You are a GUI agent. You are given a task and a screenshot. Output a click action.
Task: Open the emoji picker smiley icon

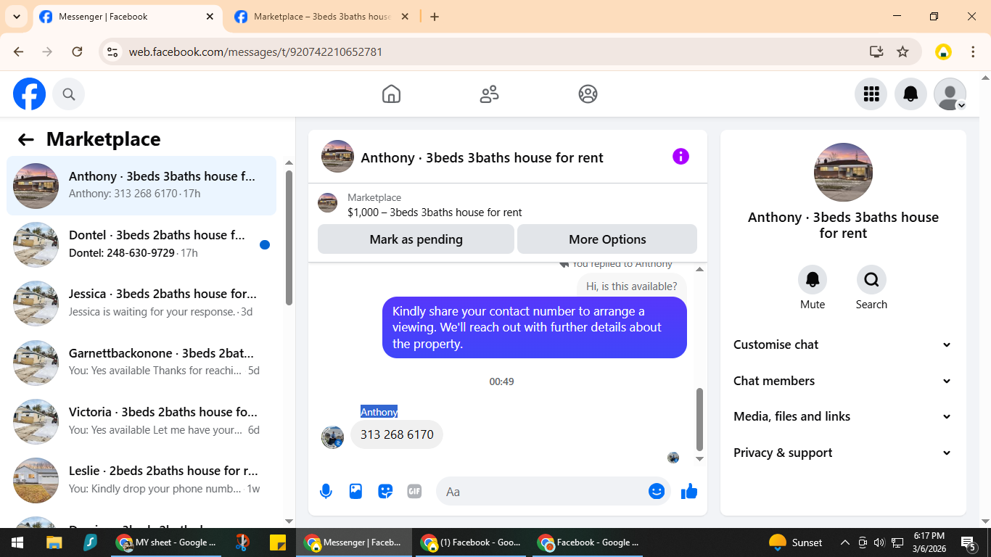click(x=657, y=491)
